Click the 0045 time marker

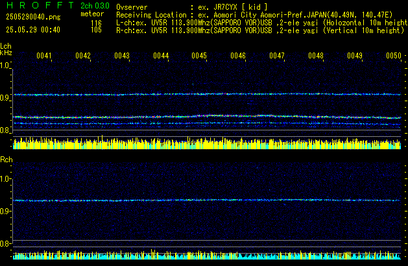199,56
